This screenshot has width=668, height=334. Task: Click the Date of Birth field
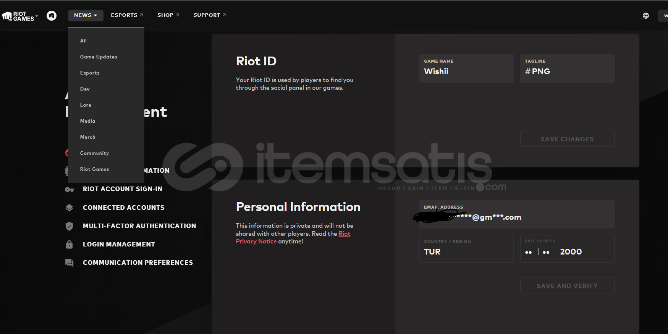(x=567, y=249)
